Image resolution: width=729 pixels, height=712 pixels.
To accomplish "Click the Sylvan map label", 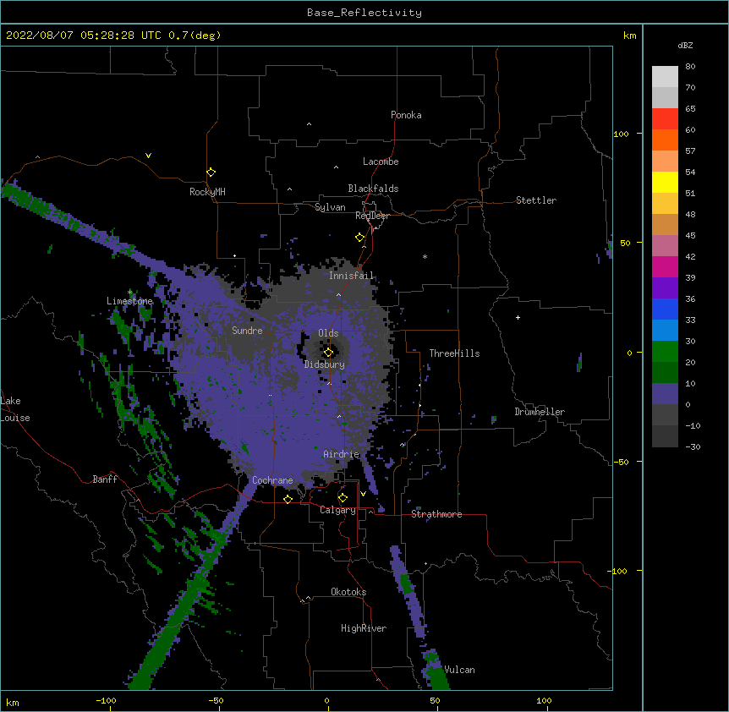I will coord(330,207).
